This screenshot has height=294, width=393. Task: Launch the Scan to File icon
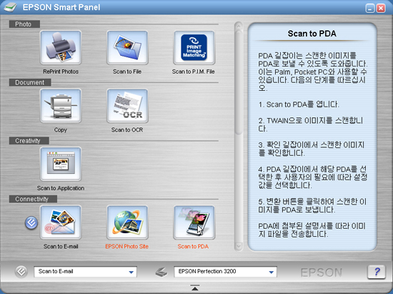[127, 47]
